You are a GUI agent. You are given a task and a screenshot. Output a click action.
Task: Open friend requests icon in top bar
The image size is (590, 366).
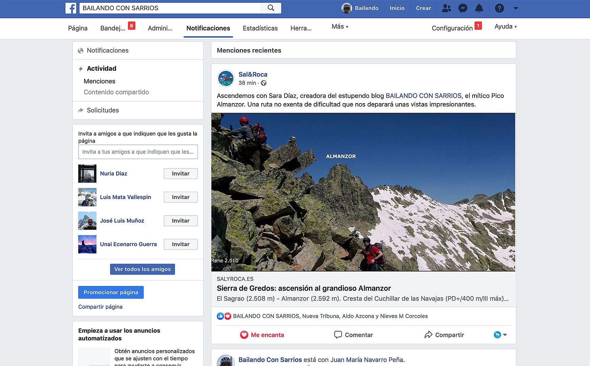[x=446, y=8]
